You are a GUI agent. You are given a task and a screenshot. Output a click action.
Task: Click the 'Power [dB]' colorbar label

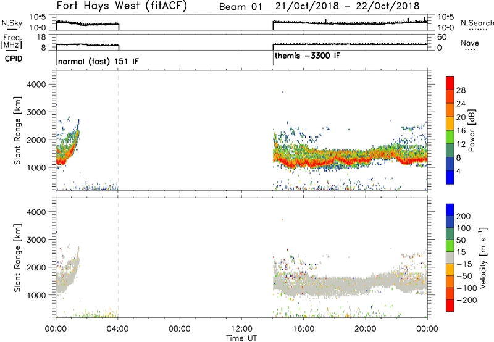point(471,130)
